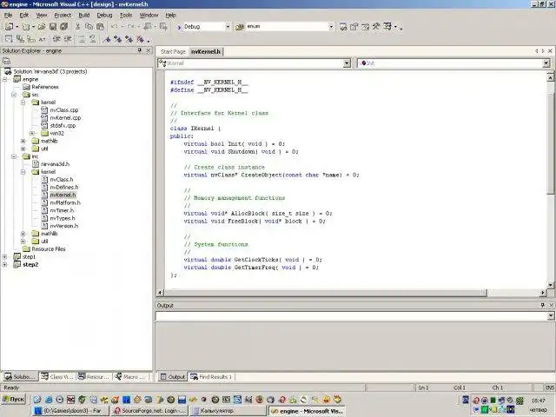Click the Toolbox hammer icon in toolbar
The height and width of the screenshot is (417, 556).
pyautogui.click(x=376, y=27)
